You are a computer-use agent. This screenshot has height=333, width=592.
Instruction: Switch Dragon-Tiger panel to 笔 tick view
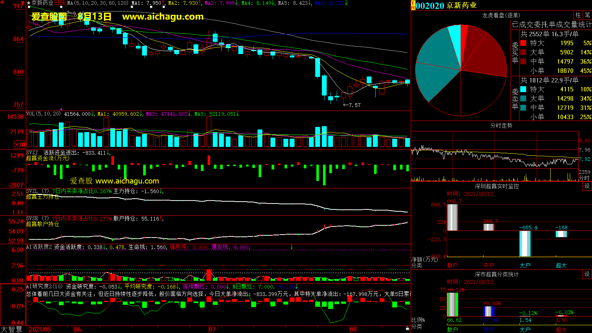tap(587, 15)
